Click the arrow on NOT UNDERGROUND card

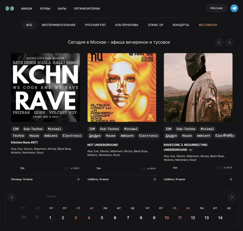(154, 179)
